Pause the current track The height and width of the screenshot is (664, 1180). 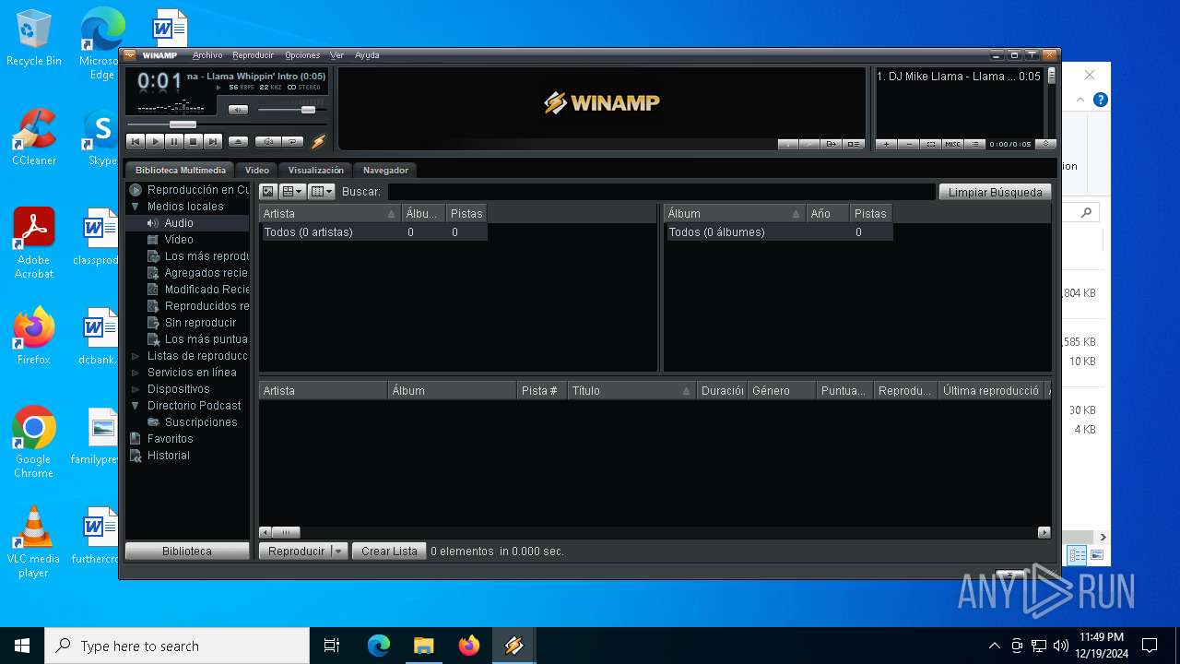[x=174, y=142]
